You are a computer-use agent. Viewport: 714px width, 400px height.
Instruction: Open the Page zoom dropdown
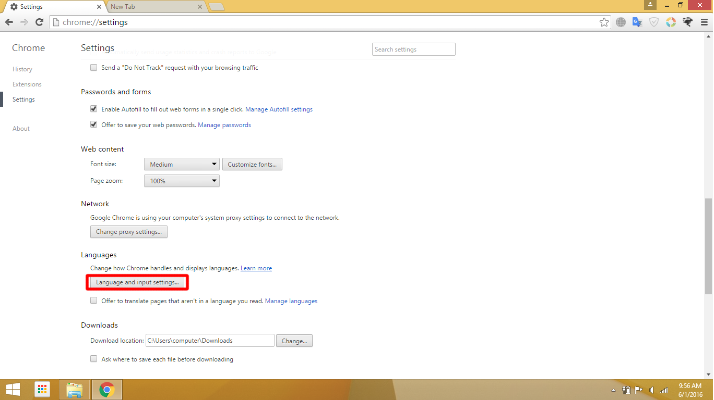point(182,180)
